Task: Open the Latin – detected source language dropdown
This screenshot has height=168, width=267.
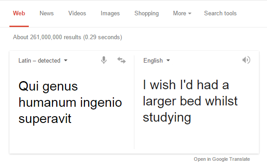Action: click(x=43, y=60)
